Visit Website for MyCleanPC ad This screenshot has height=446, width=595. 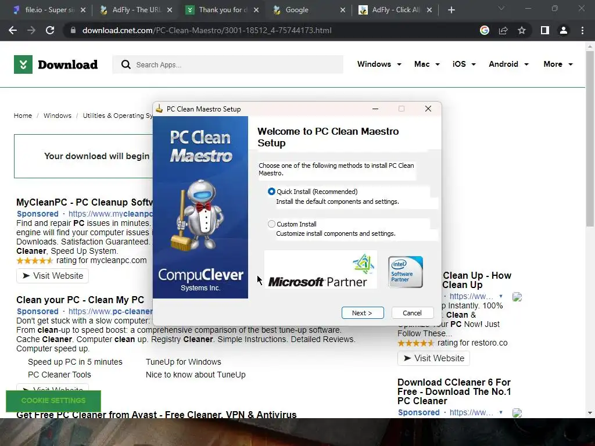(52, 276)
